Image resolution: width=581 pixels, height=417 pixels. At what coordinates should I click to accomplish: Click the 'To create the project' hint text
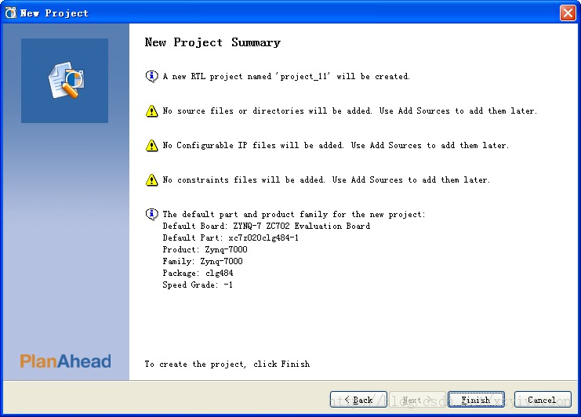pos(227,364)
